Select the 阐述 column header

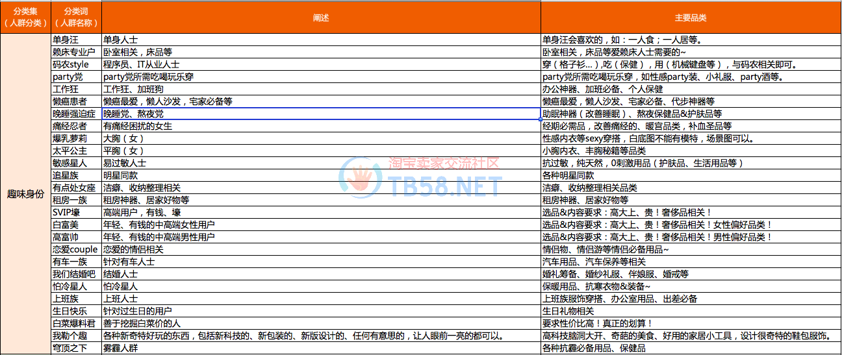321,18
